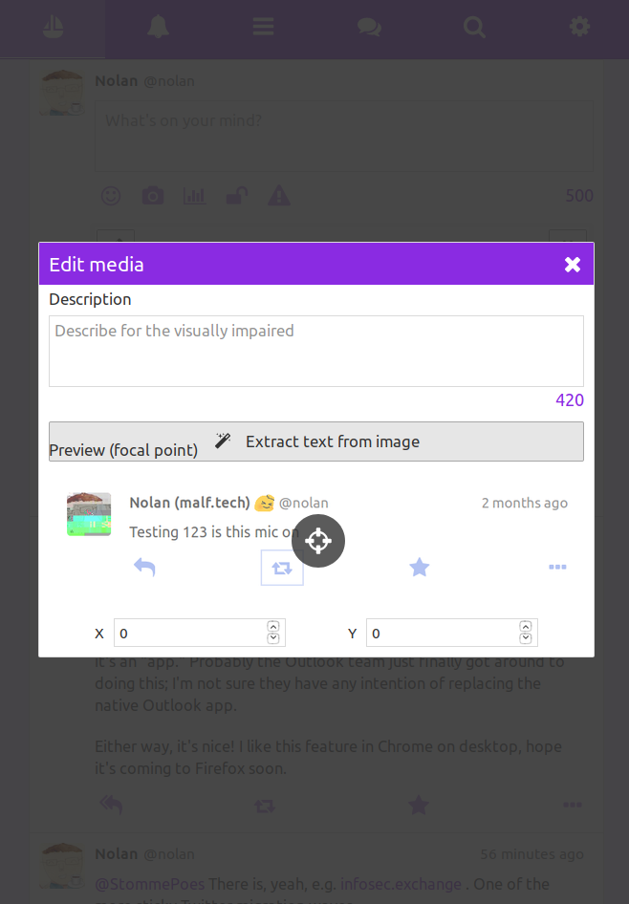Open more options under Outlook post
This screenshot has height=904, width=629.
[573, 805]
